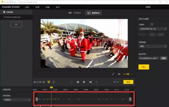Set start trim with left bracket icon

[x=72, y=82]
